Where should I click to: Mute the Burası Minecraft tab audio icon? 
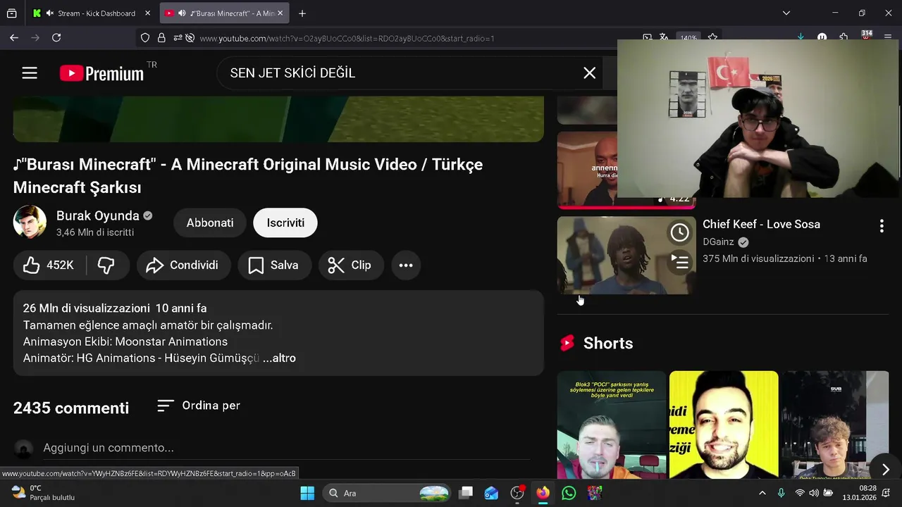183,13
